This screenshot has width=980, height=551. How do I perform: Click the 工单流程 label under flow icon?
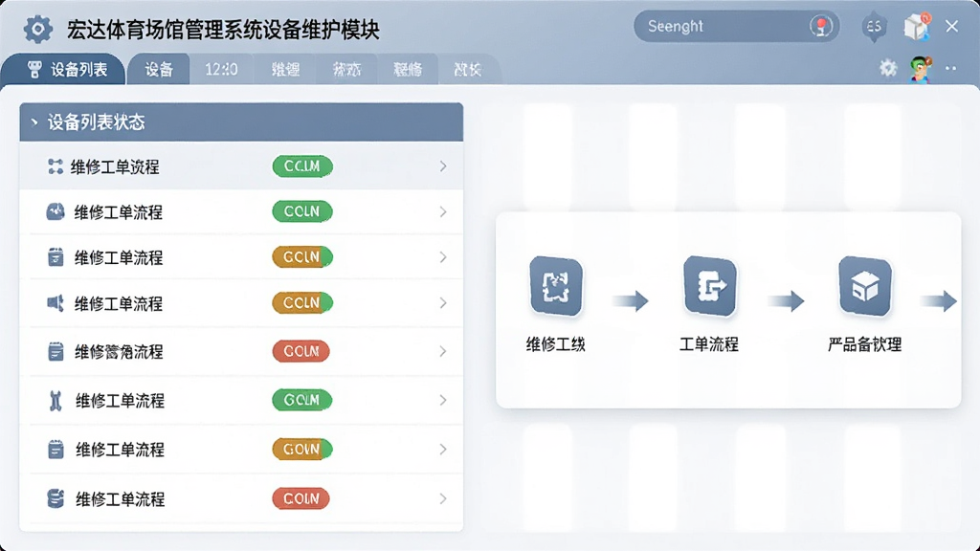[x=709, y=344]
